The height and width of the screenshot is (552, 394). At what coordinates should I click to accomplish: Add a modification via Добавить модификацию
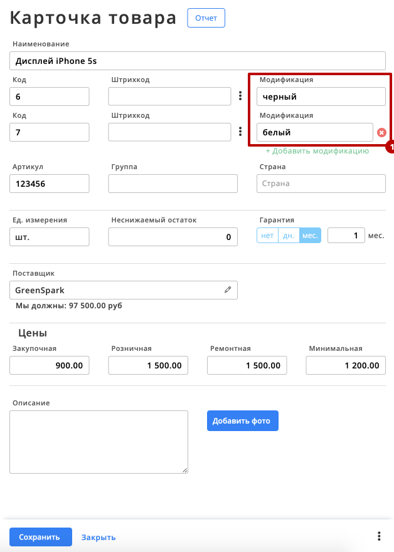click(317, 151)
